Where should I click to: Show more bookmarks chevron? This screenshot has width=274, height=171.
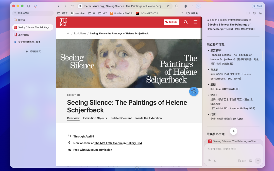click(182, 13)
